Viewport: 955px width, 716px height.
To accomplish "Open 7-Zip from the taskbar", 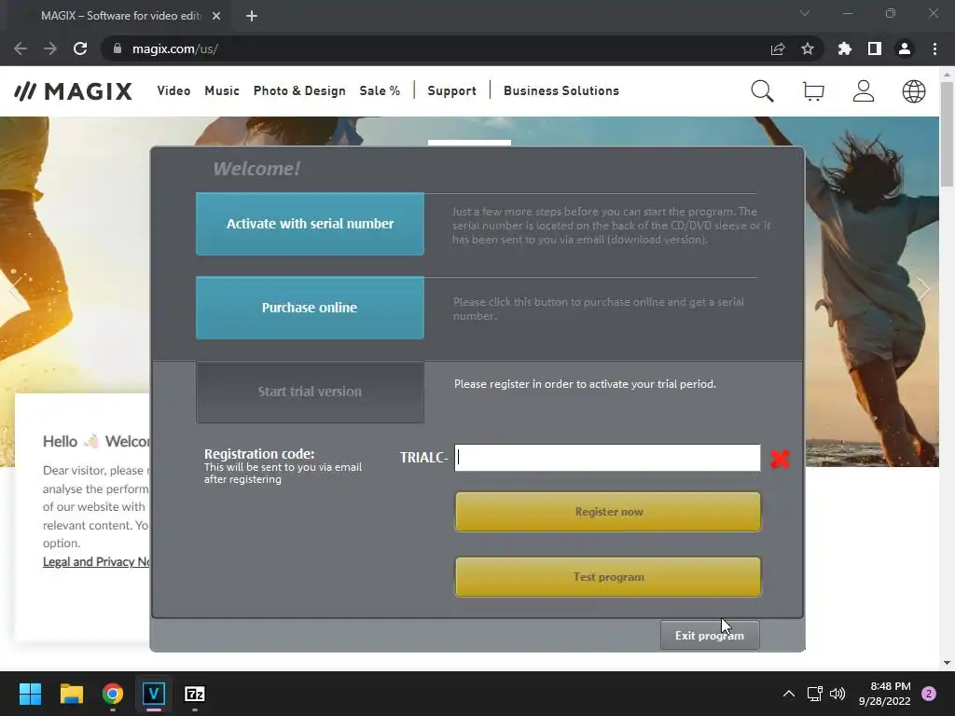I will [x=194, y=694].
